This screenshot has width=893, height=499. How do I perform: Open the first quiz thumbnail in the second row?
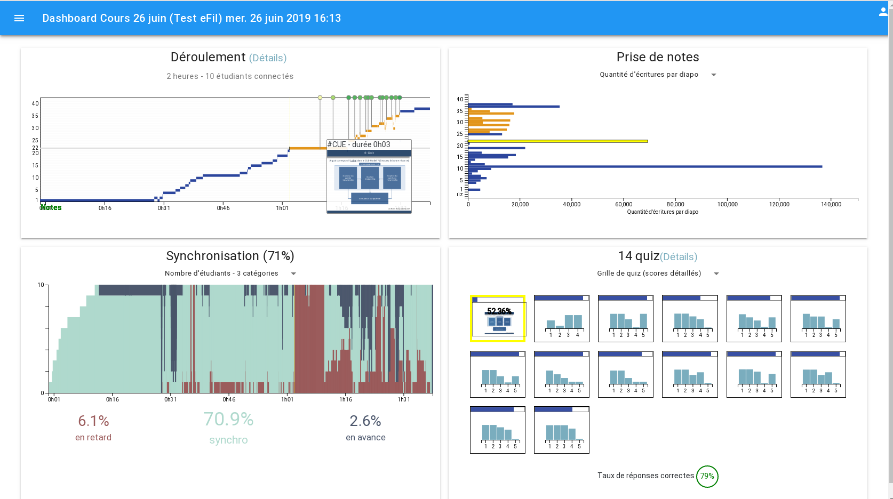click(x=498, y=374)
